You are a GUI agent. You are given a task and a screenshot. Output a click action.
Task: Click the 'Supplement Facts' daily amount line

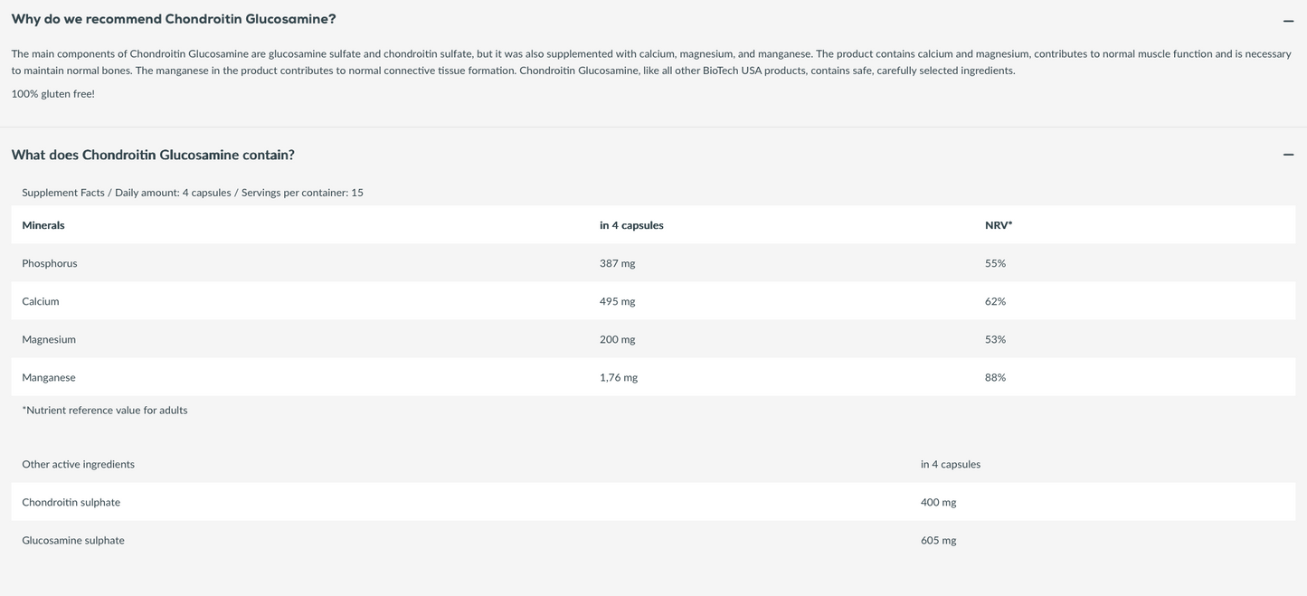[193, 193]
